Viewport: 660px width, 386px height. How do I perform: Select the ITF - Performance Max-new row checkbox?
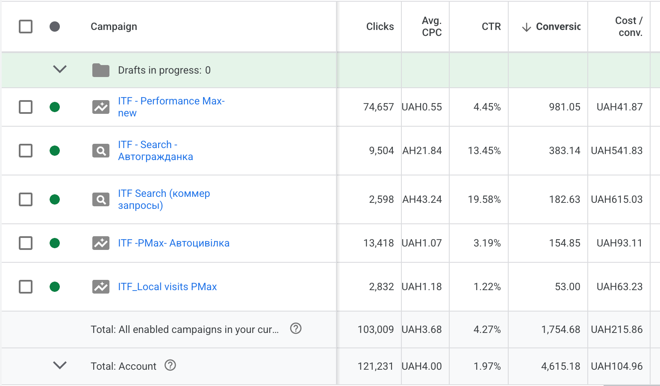(x=26, y=107)
